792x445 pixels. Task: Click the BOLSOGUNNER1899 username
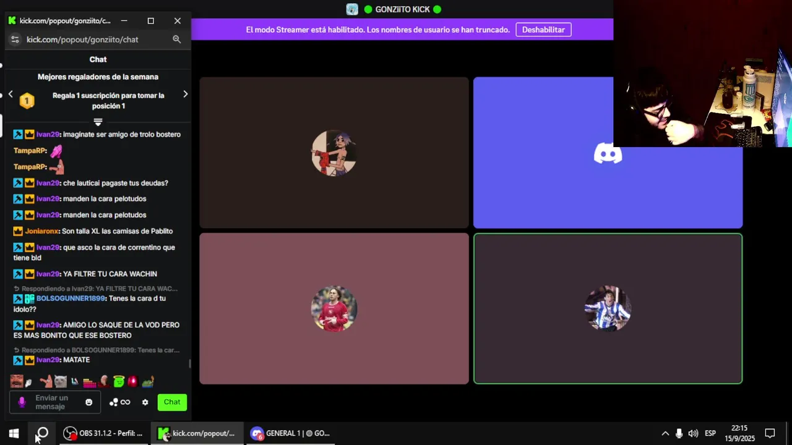pyautogui.click(x=71, y=299)
